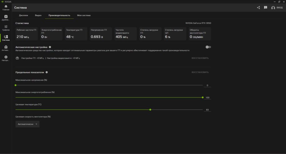
Task: Open the Драйверы section in sidebar
Action: tap(6, 18)
